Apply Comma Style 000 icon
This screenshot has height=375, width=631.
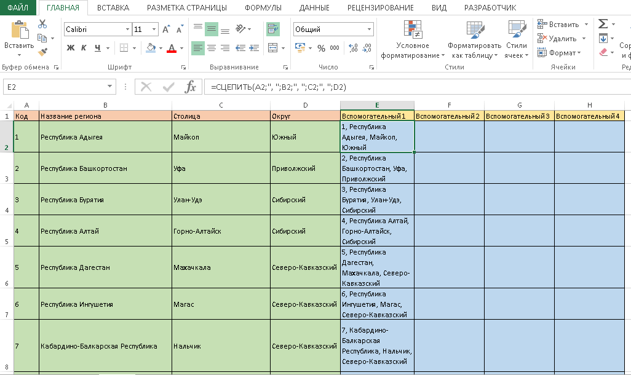(335, 48)
